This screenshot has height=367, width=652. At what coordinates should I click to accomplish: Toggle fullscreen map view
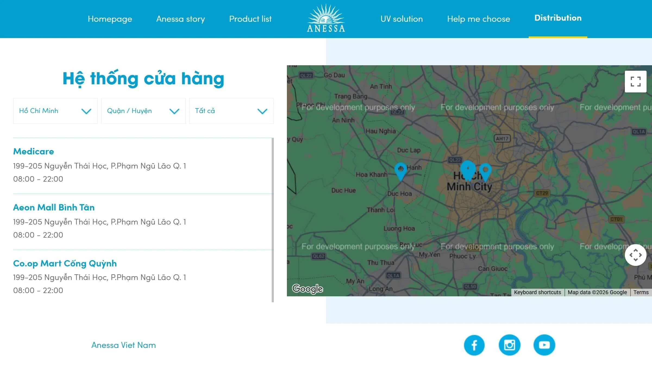click(636, 82)
